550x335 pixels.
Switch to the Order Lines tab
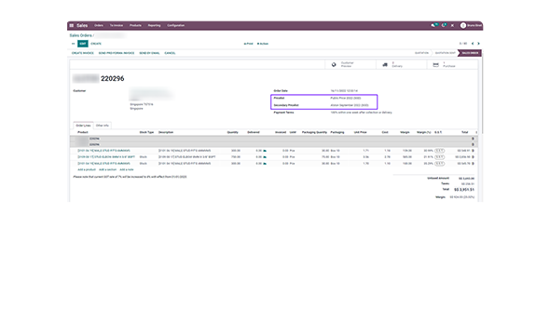pyautogui.click(x=83, y=126)
